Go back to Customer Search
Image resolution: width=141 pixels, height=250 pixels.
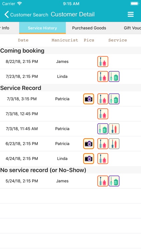tap(29, 15)
